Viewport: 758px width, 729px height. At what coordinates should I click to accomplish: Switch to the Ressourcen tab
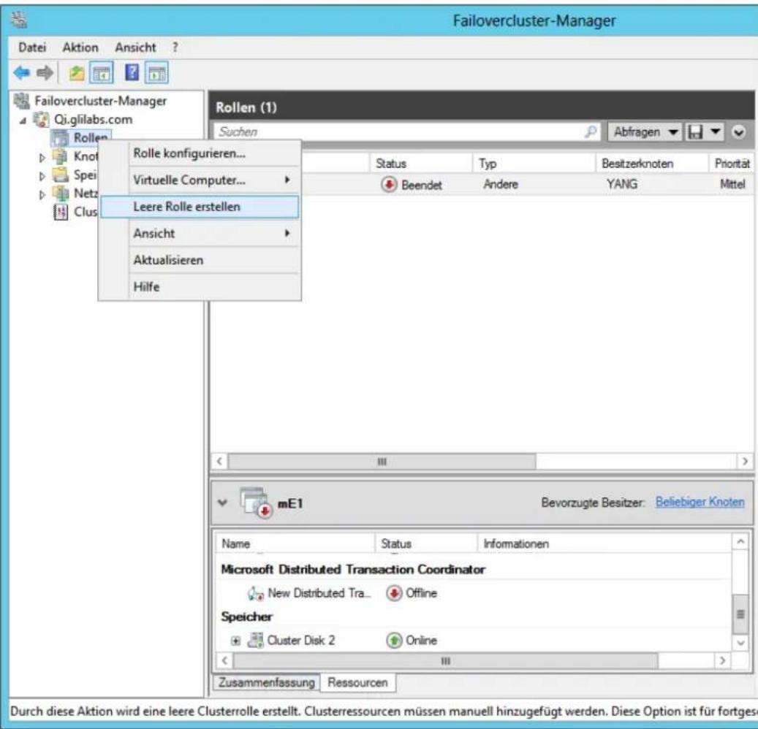[357, 682]
